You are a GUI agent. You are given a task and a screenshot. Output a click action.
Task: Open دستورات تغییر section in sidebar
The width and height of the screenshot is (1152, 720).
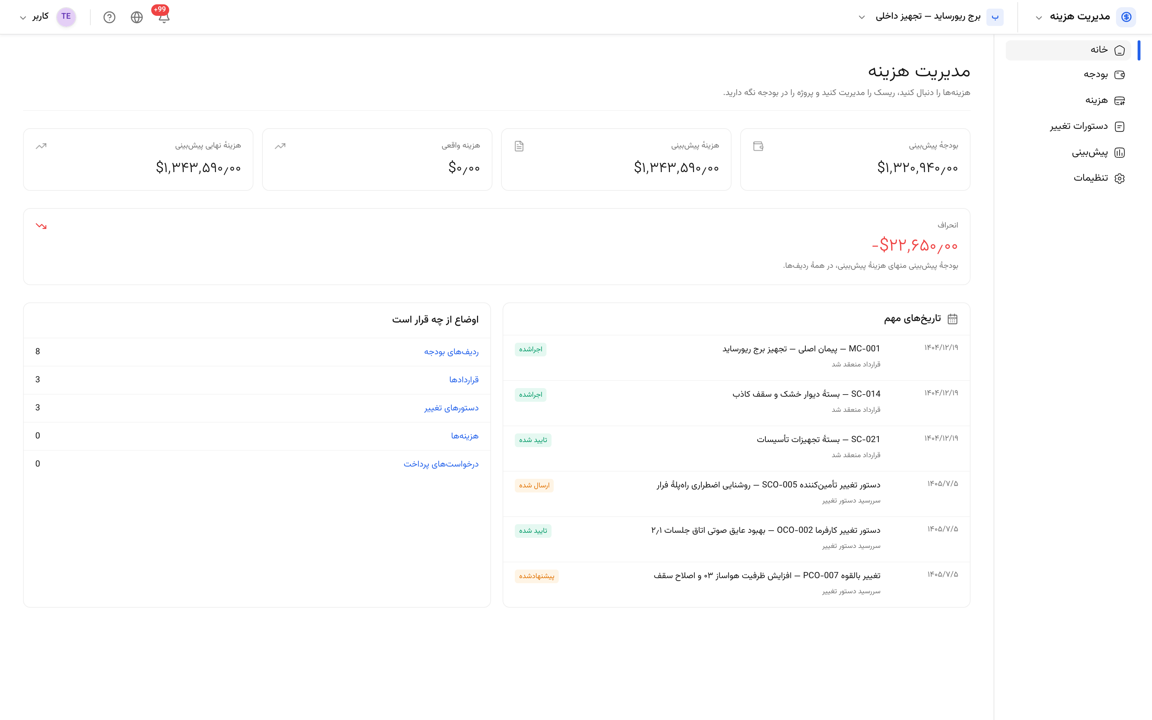coord(1068,126)
